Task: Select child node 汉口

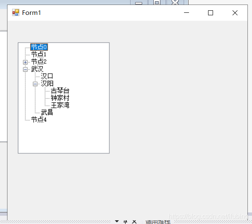Action: coord(47,76)
